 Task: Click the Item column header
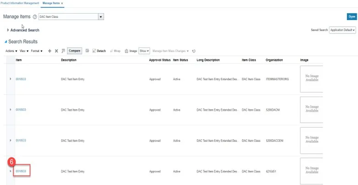[18, 60]
